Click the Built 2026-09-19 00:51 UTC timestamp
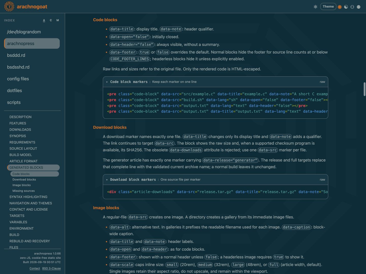 coord(42,262)
